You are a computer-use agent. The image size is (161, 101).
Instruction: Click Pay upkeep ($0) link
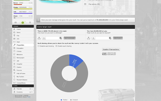[94, 4]
